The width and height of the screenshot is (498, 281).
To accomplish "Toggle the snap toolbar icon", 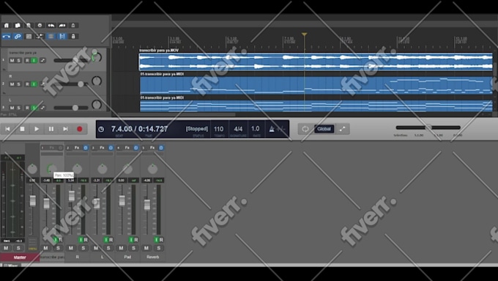I will coord(62,36).
